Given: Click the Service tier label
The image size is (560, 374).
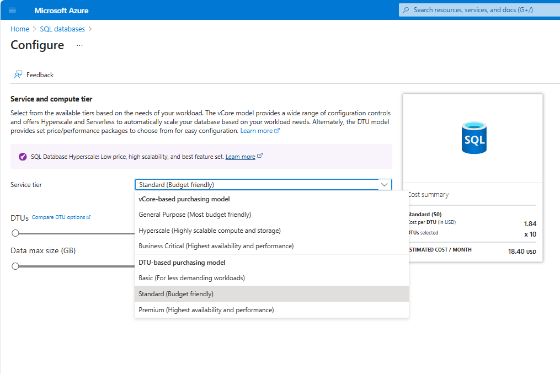Looking at the screenshot, I should (x=26, y=185).
